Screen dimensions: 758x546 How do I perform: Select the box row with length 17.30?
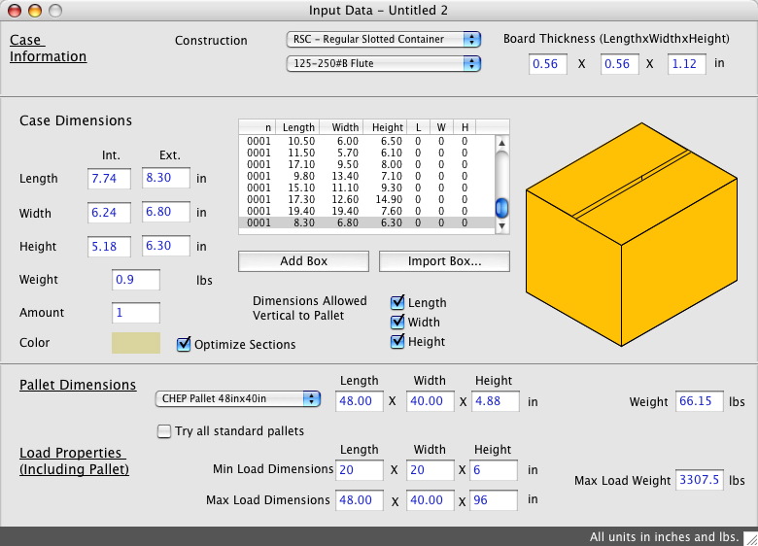pyautogui.click(x=367, y=199)
